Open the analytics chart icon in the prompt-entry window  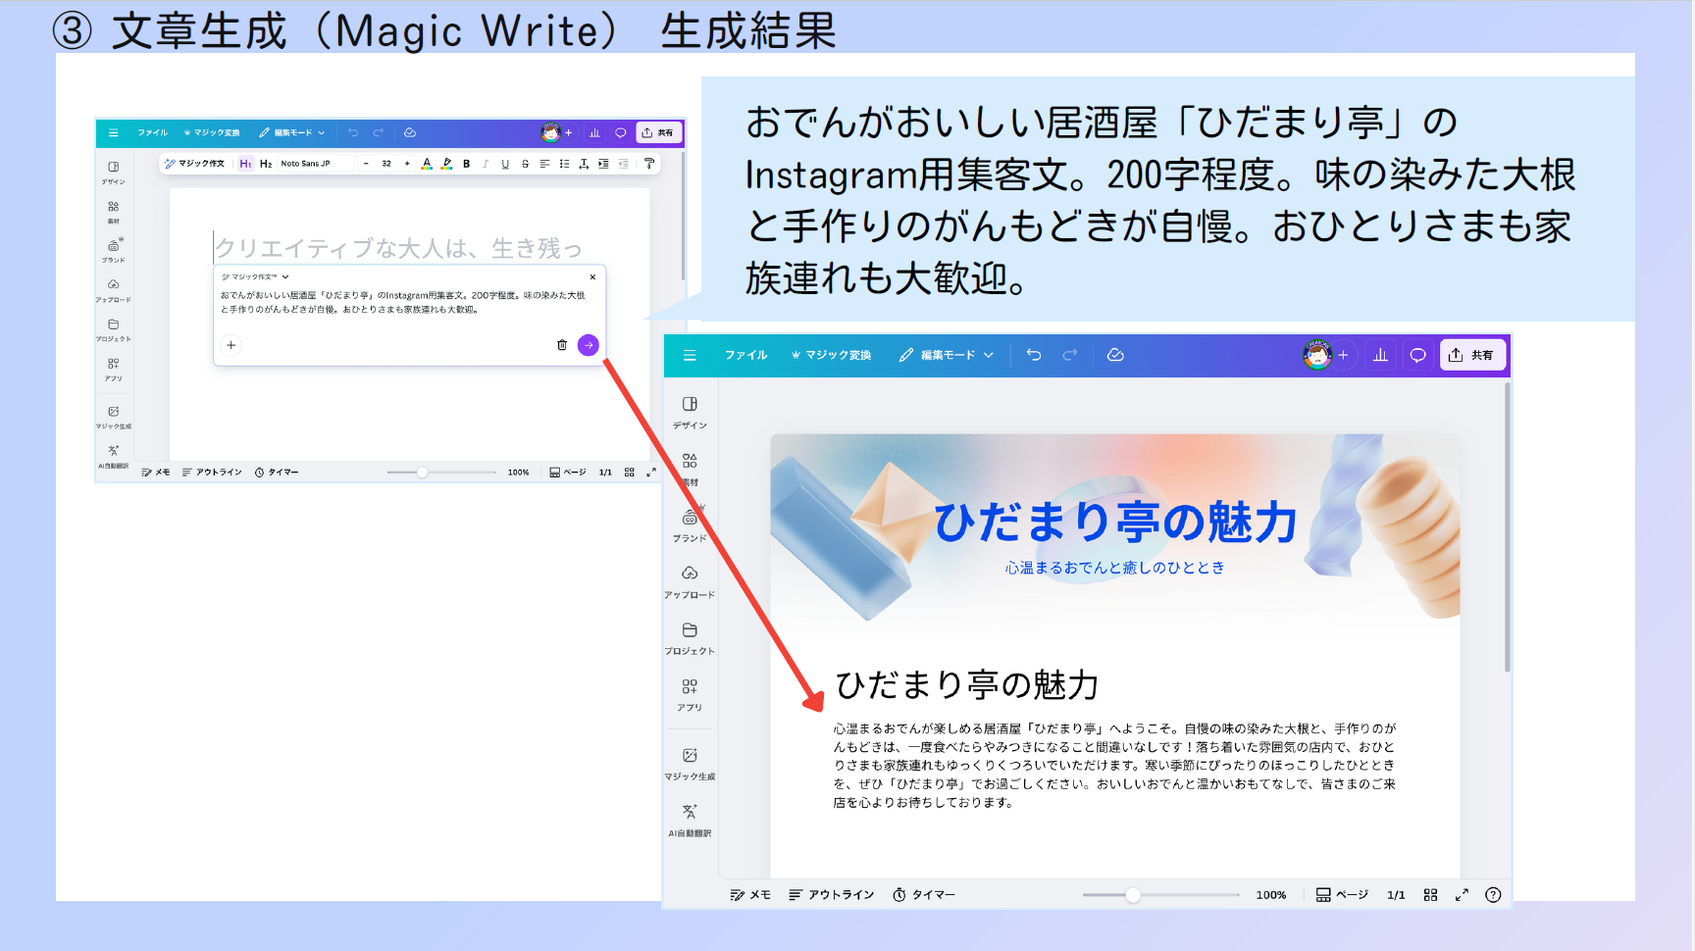[x=594, y=132]
